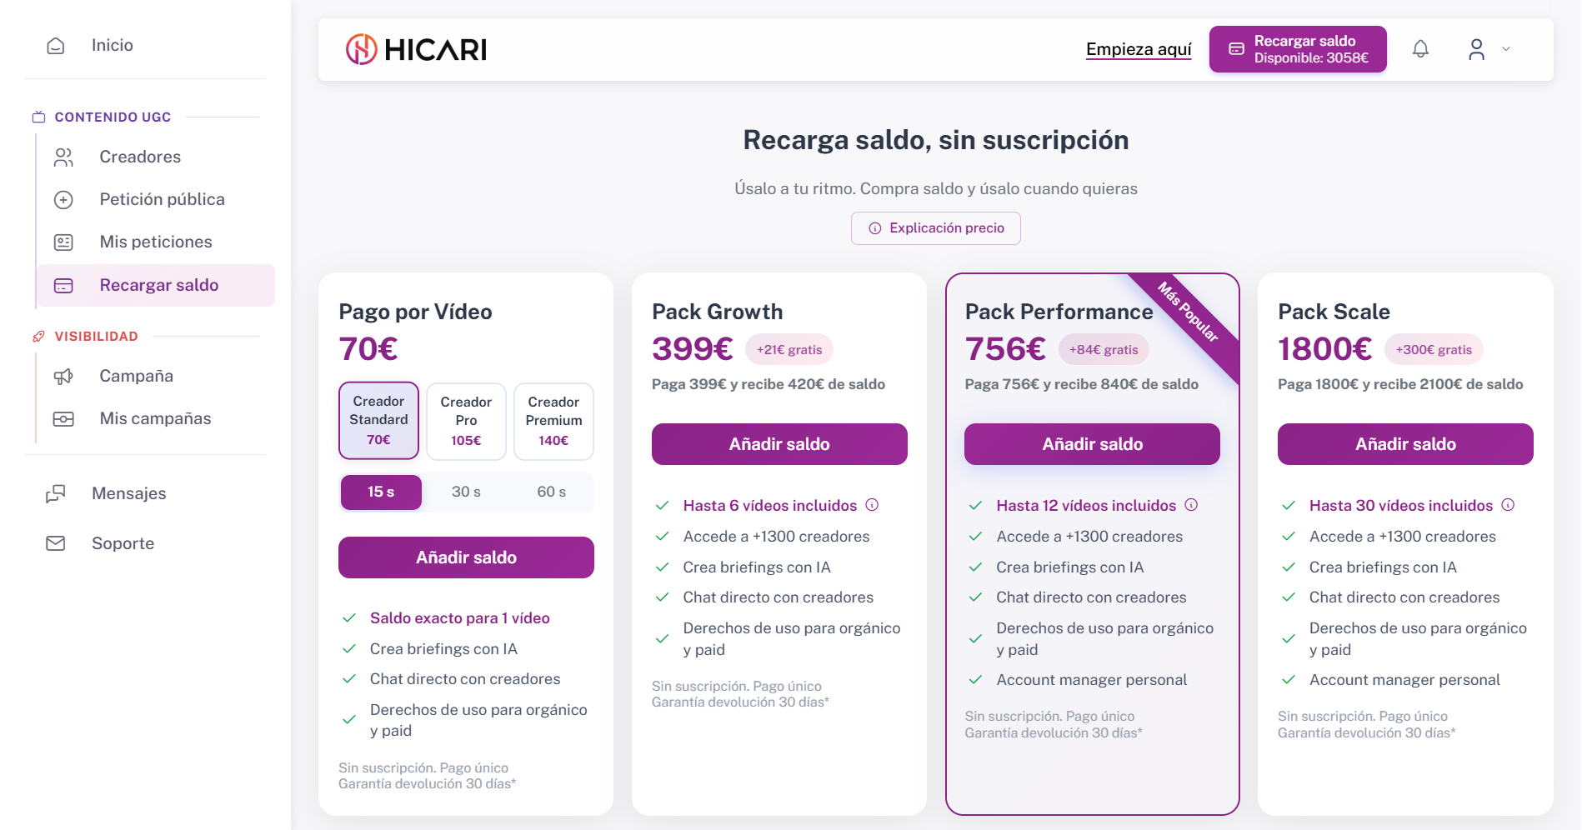Screen dimensions: 1582x830
Task: Go to Mis peticiones
Action: click(156, 242)
